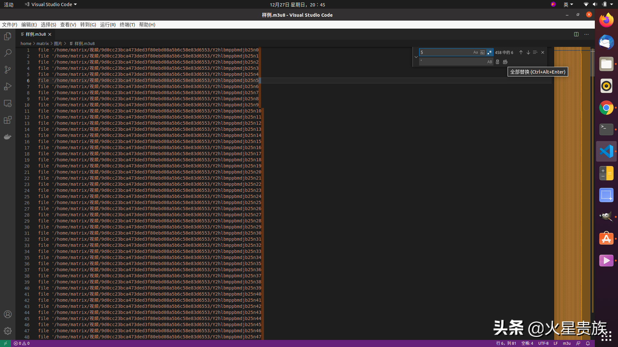This screenshot has width=618, height=347.
Task: Launch Firefox from the dock
Action: click(x=606, y=20)
